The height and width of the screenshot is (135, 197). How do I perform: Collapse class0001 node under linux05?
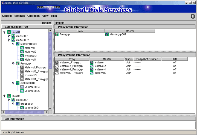9,100
